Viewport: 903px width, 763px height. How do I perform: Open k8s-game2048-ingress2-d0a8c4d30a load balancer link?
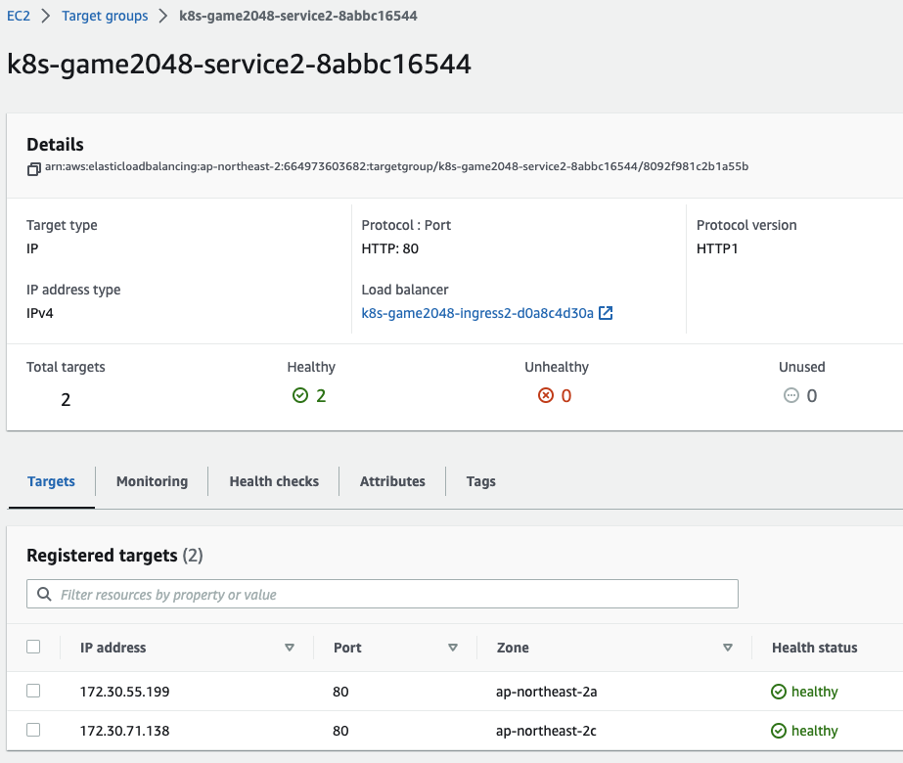click(x=477, y=313)
